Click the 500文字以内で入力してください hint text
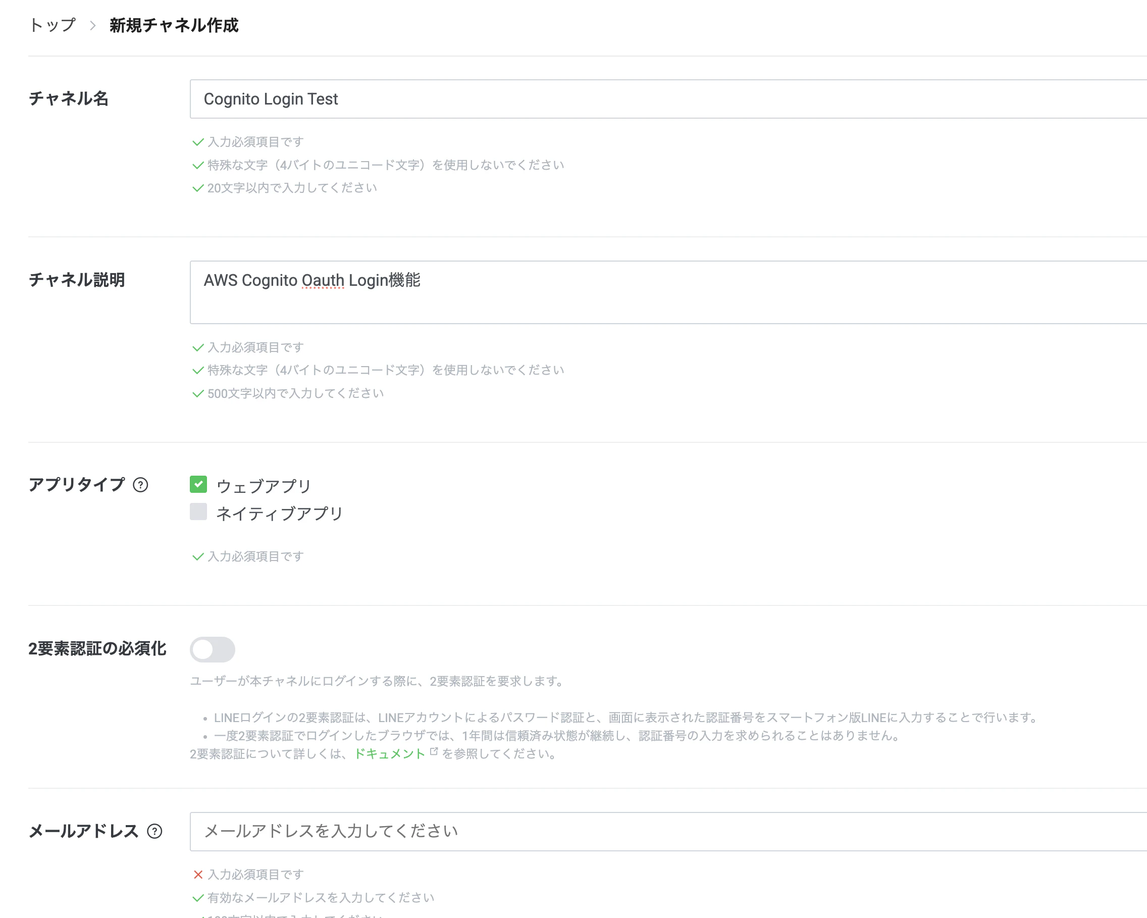The height and width of the screenshot is (918, 1147). [x=295, y=393]
